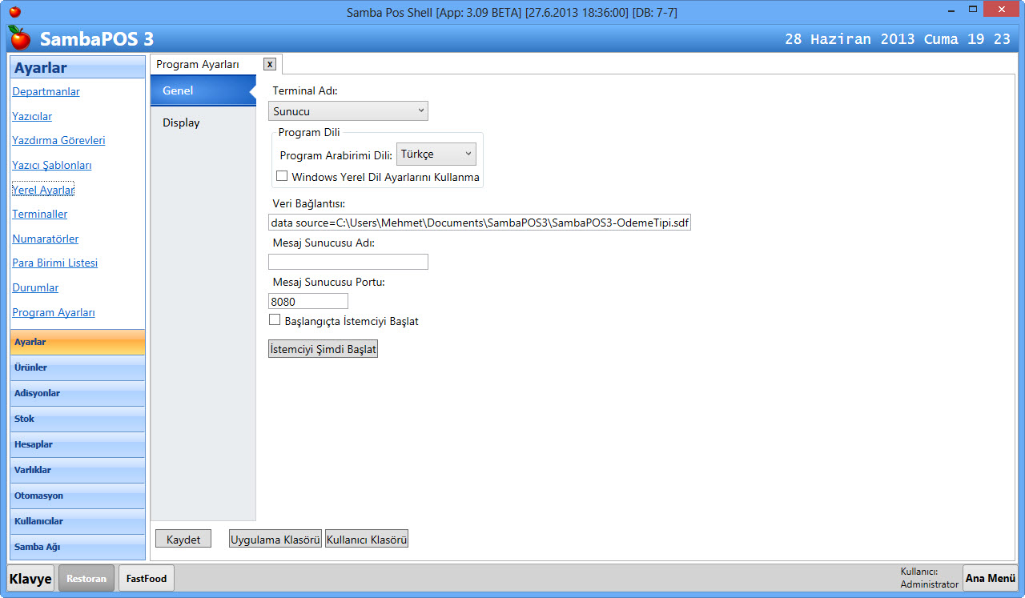Click the Mesaj Sunucusu Adı field
Image resolution: width=1025 pixels, height=598 pixels.
click(348, 262)
